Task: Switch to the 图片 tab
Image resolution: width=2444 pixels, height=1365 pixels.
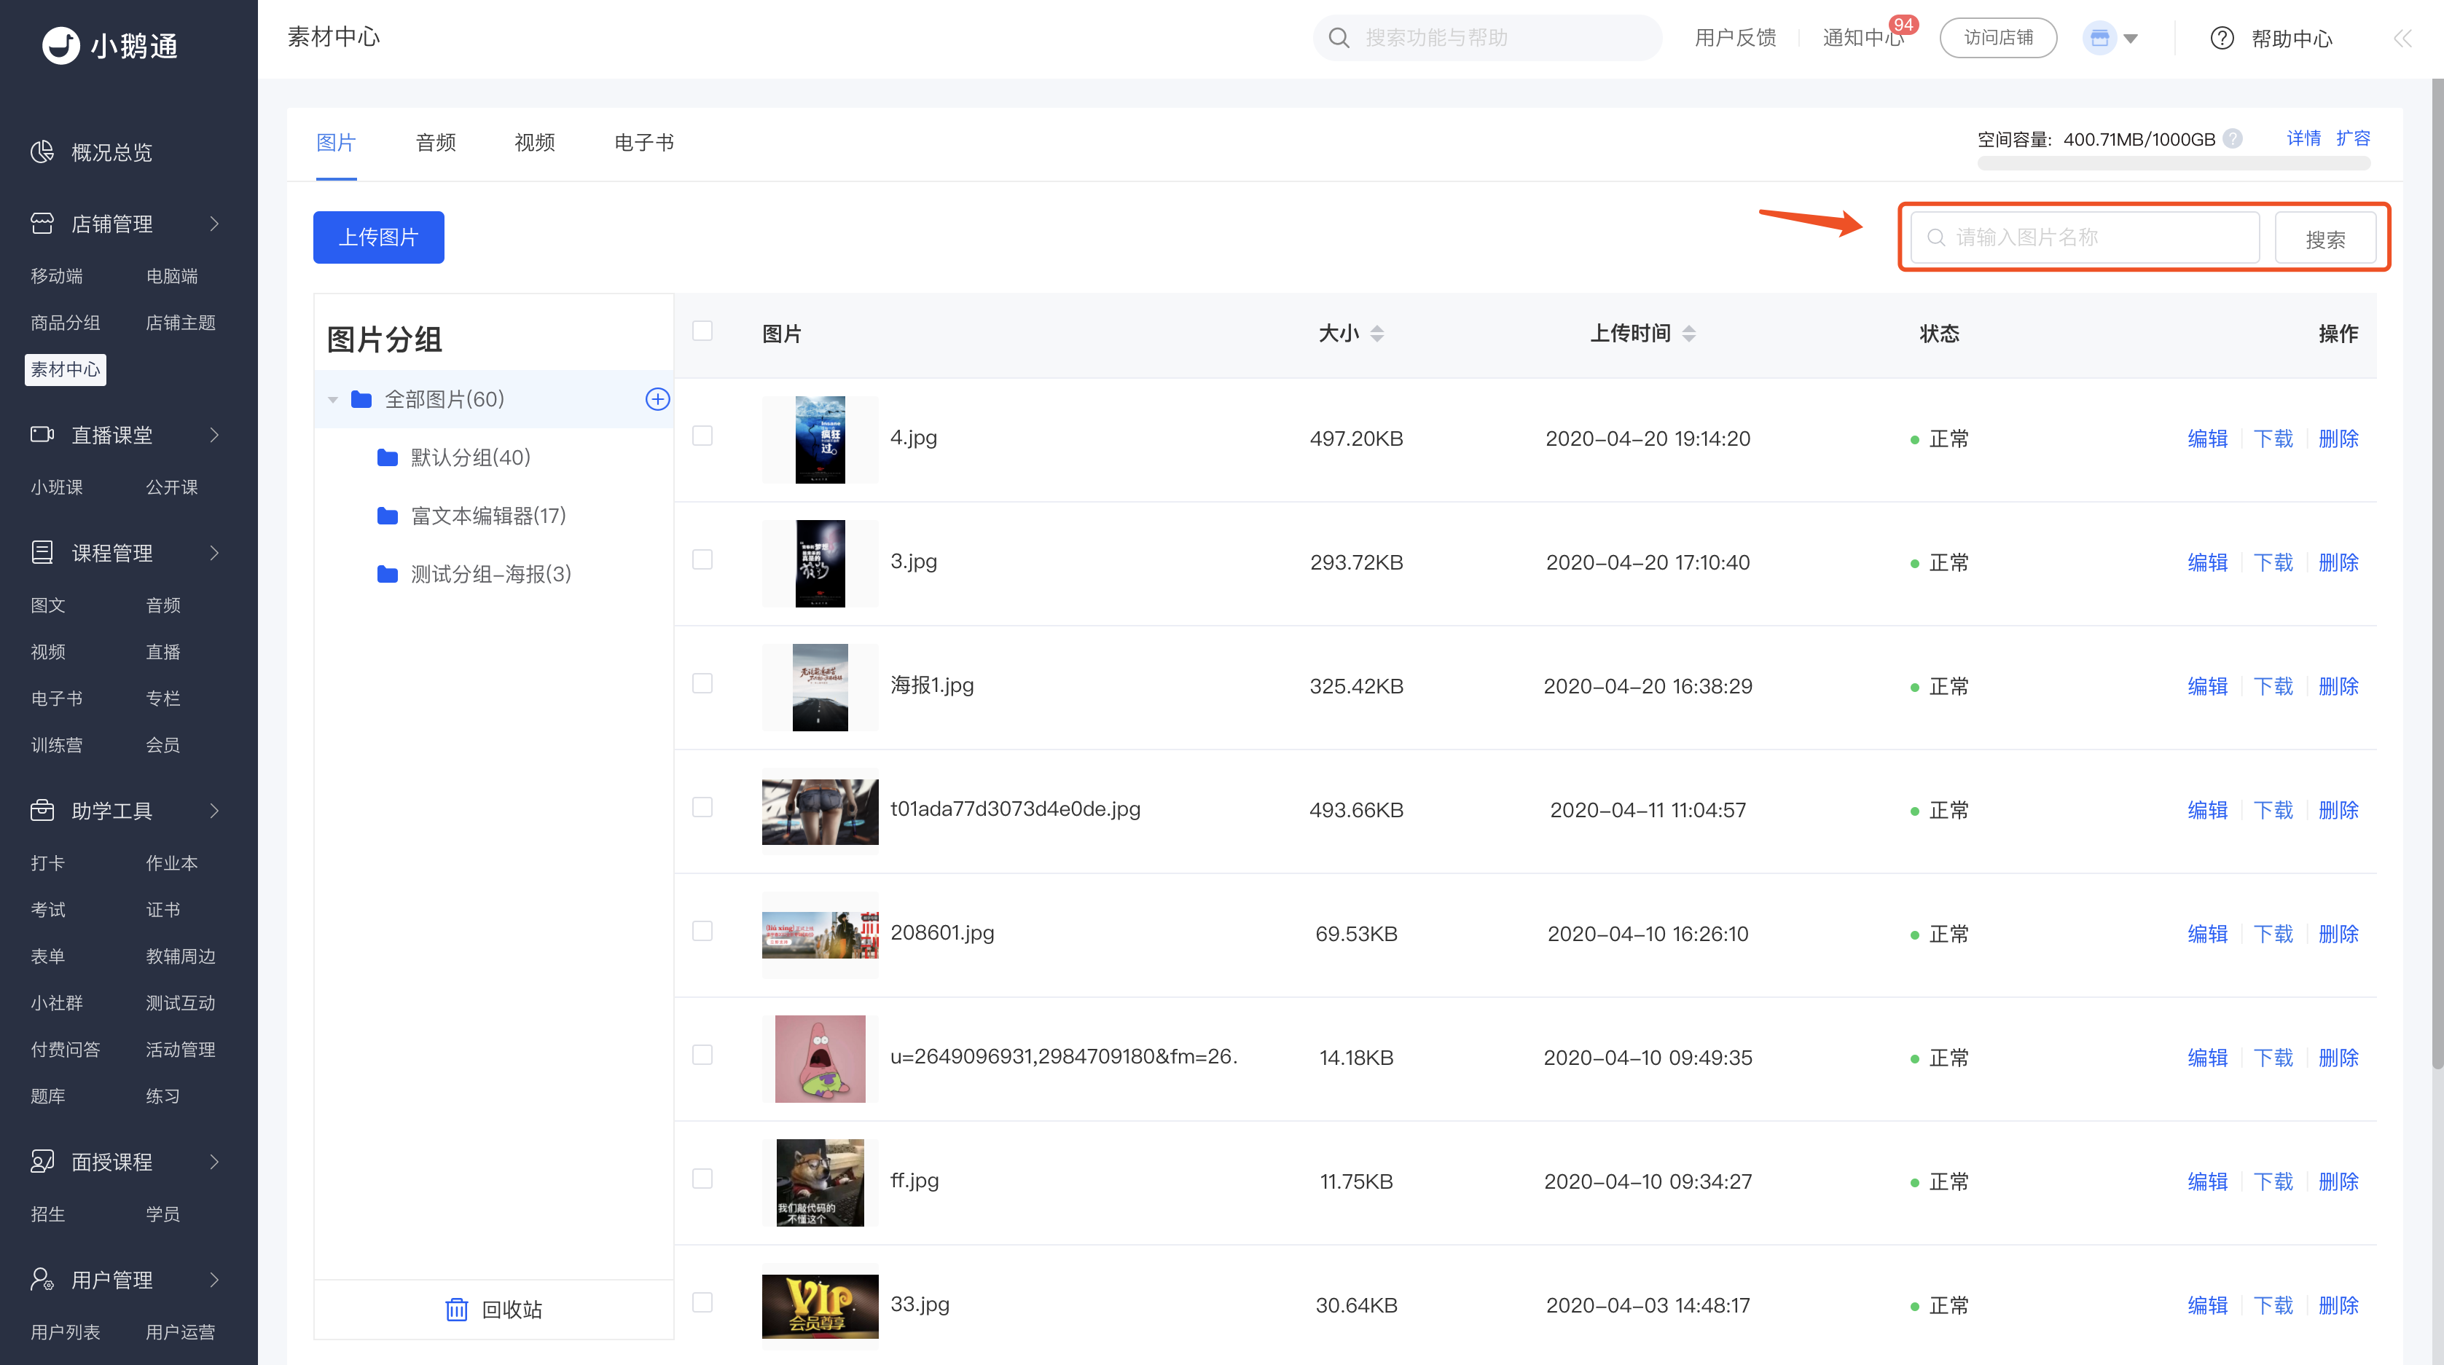Action: click(336, 142)
